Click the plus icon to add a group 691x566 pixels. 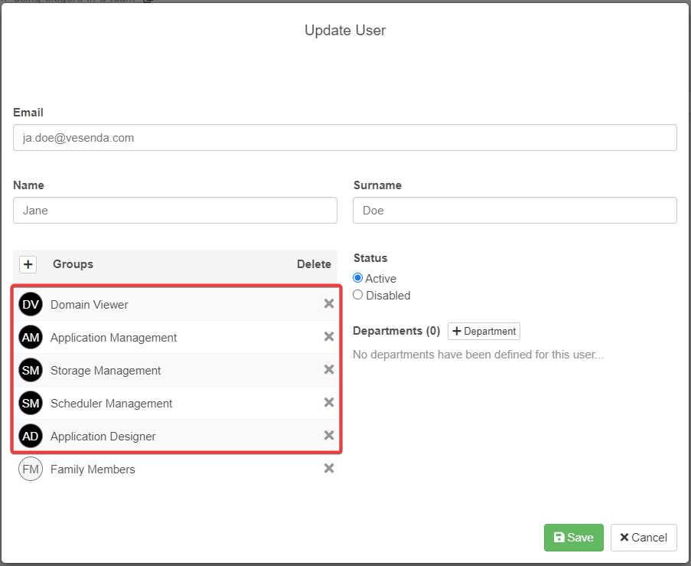pyautogui.click(x=28, y=264)
